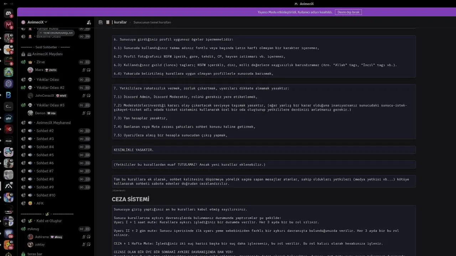Click Ashirame's muted microphone icon
This screenshot has height=256, width=456.
84,237
